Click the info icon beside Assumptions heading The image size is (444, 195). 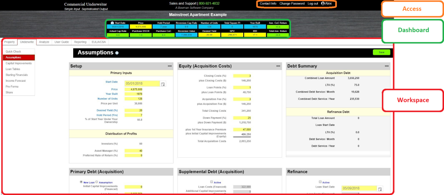tap(117, 53)
